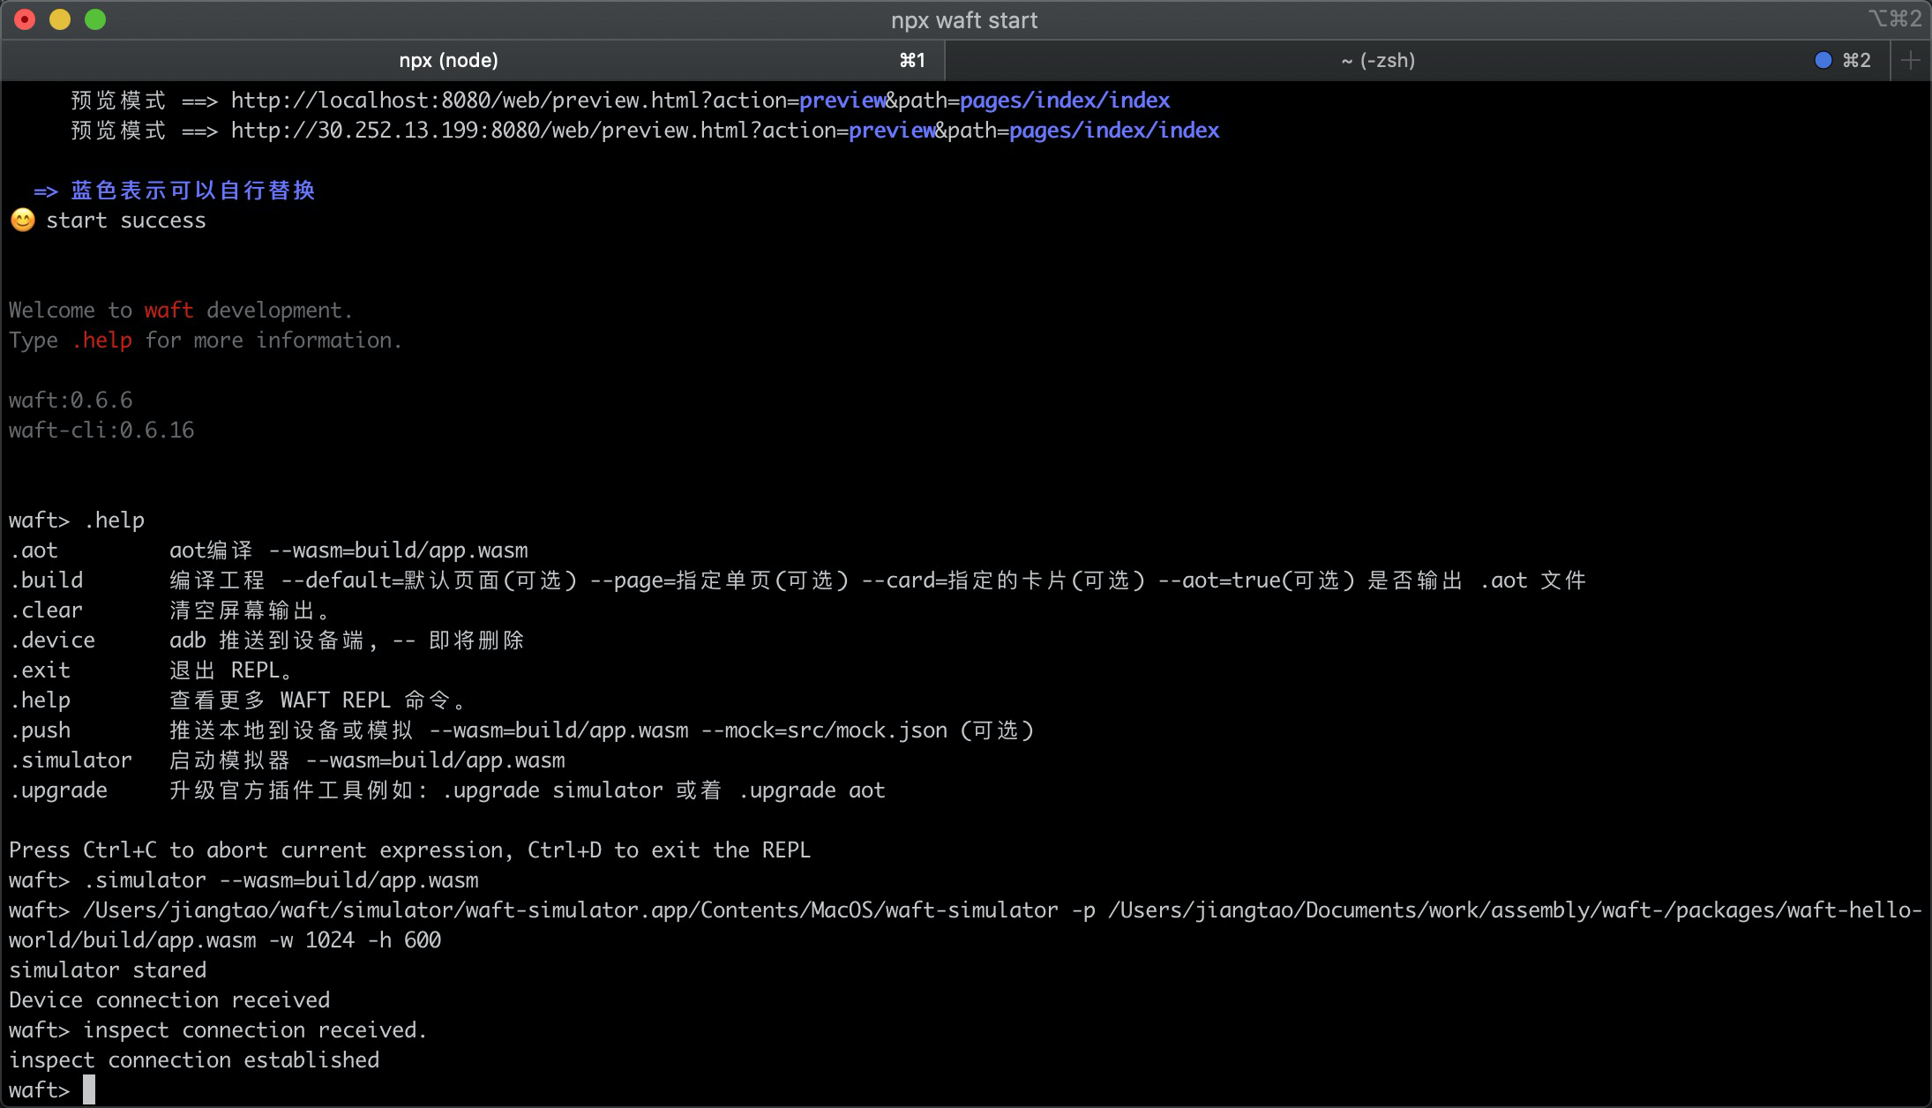The image size is (1932, 1108).
Task: Open the localhost:8080 preview URL
Action: [700, 101]
